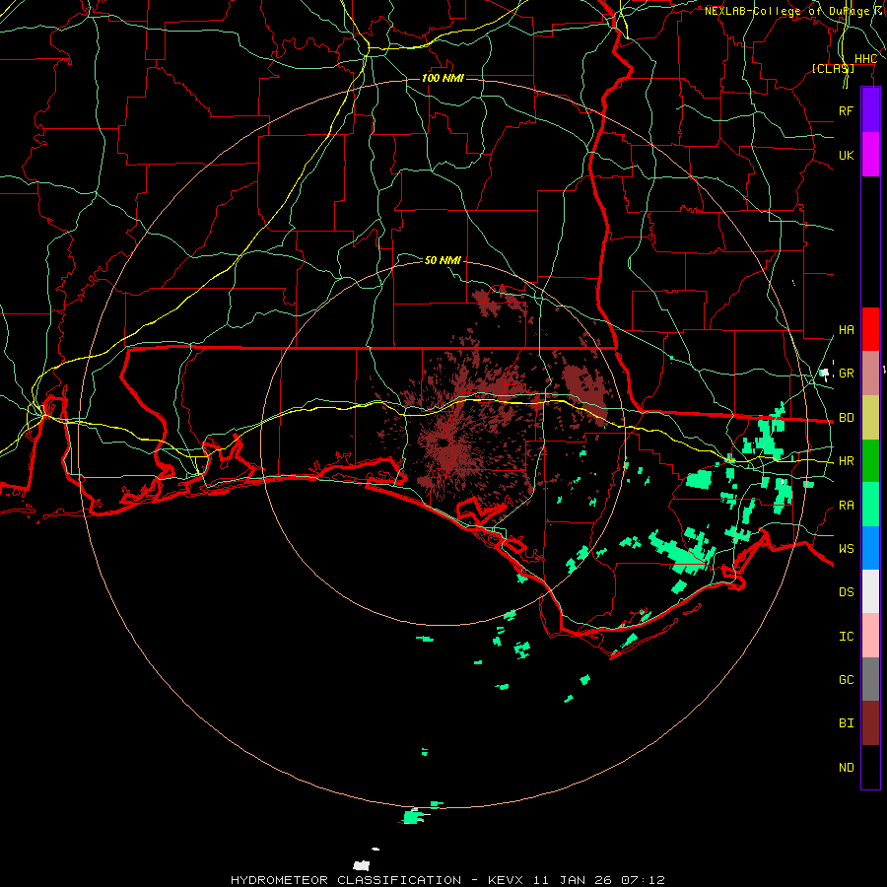This screenshot has width=887, height=887.
Task: Click the DS legend label
Action: click(846, 592)
